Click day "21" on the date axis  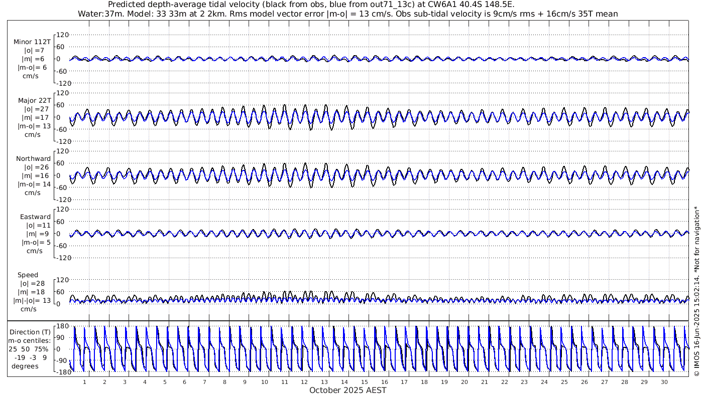(485, 382)
